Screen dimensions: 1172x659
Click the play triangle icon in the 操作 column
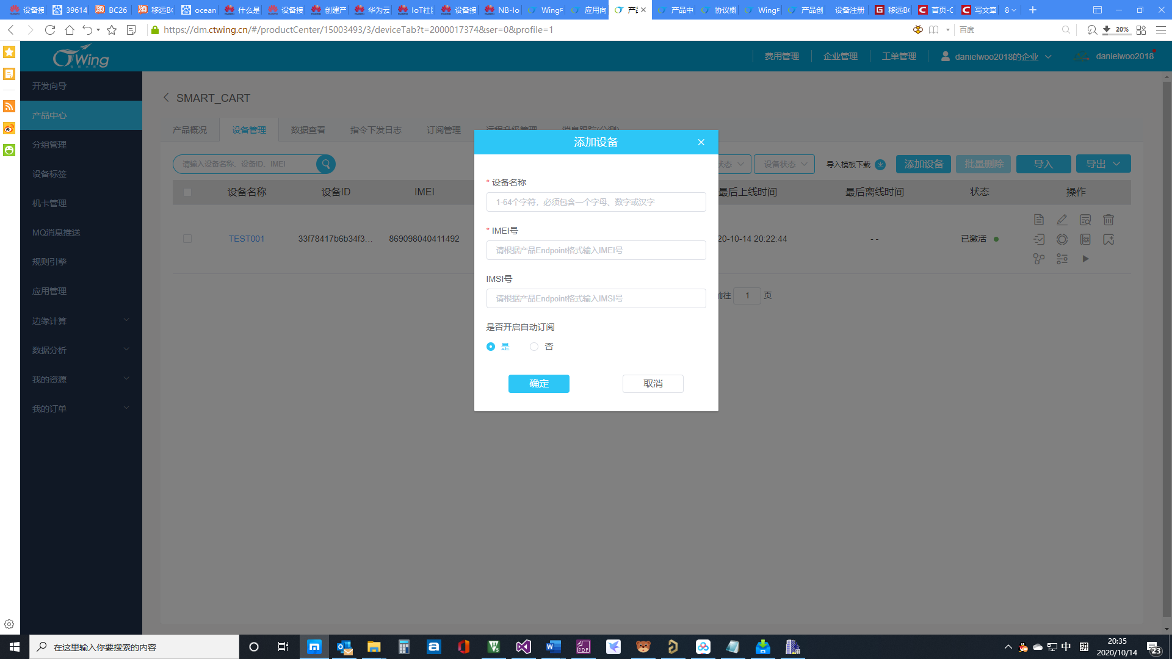click(x=1085, y=259)
